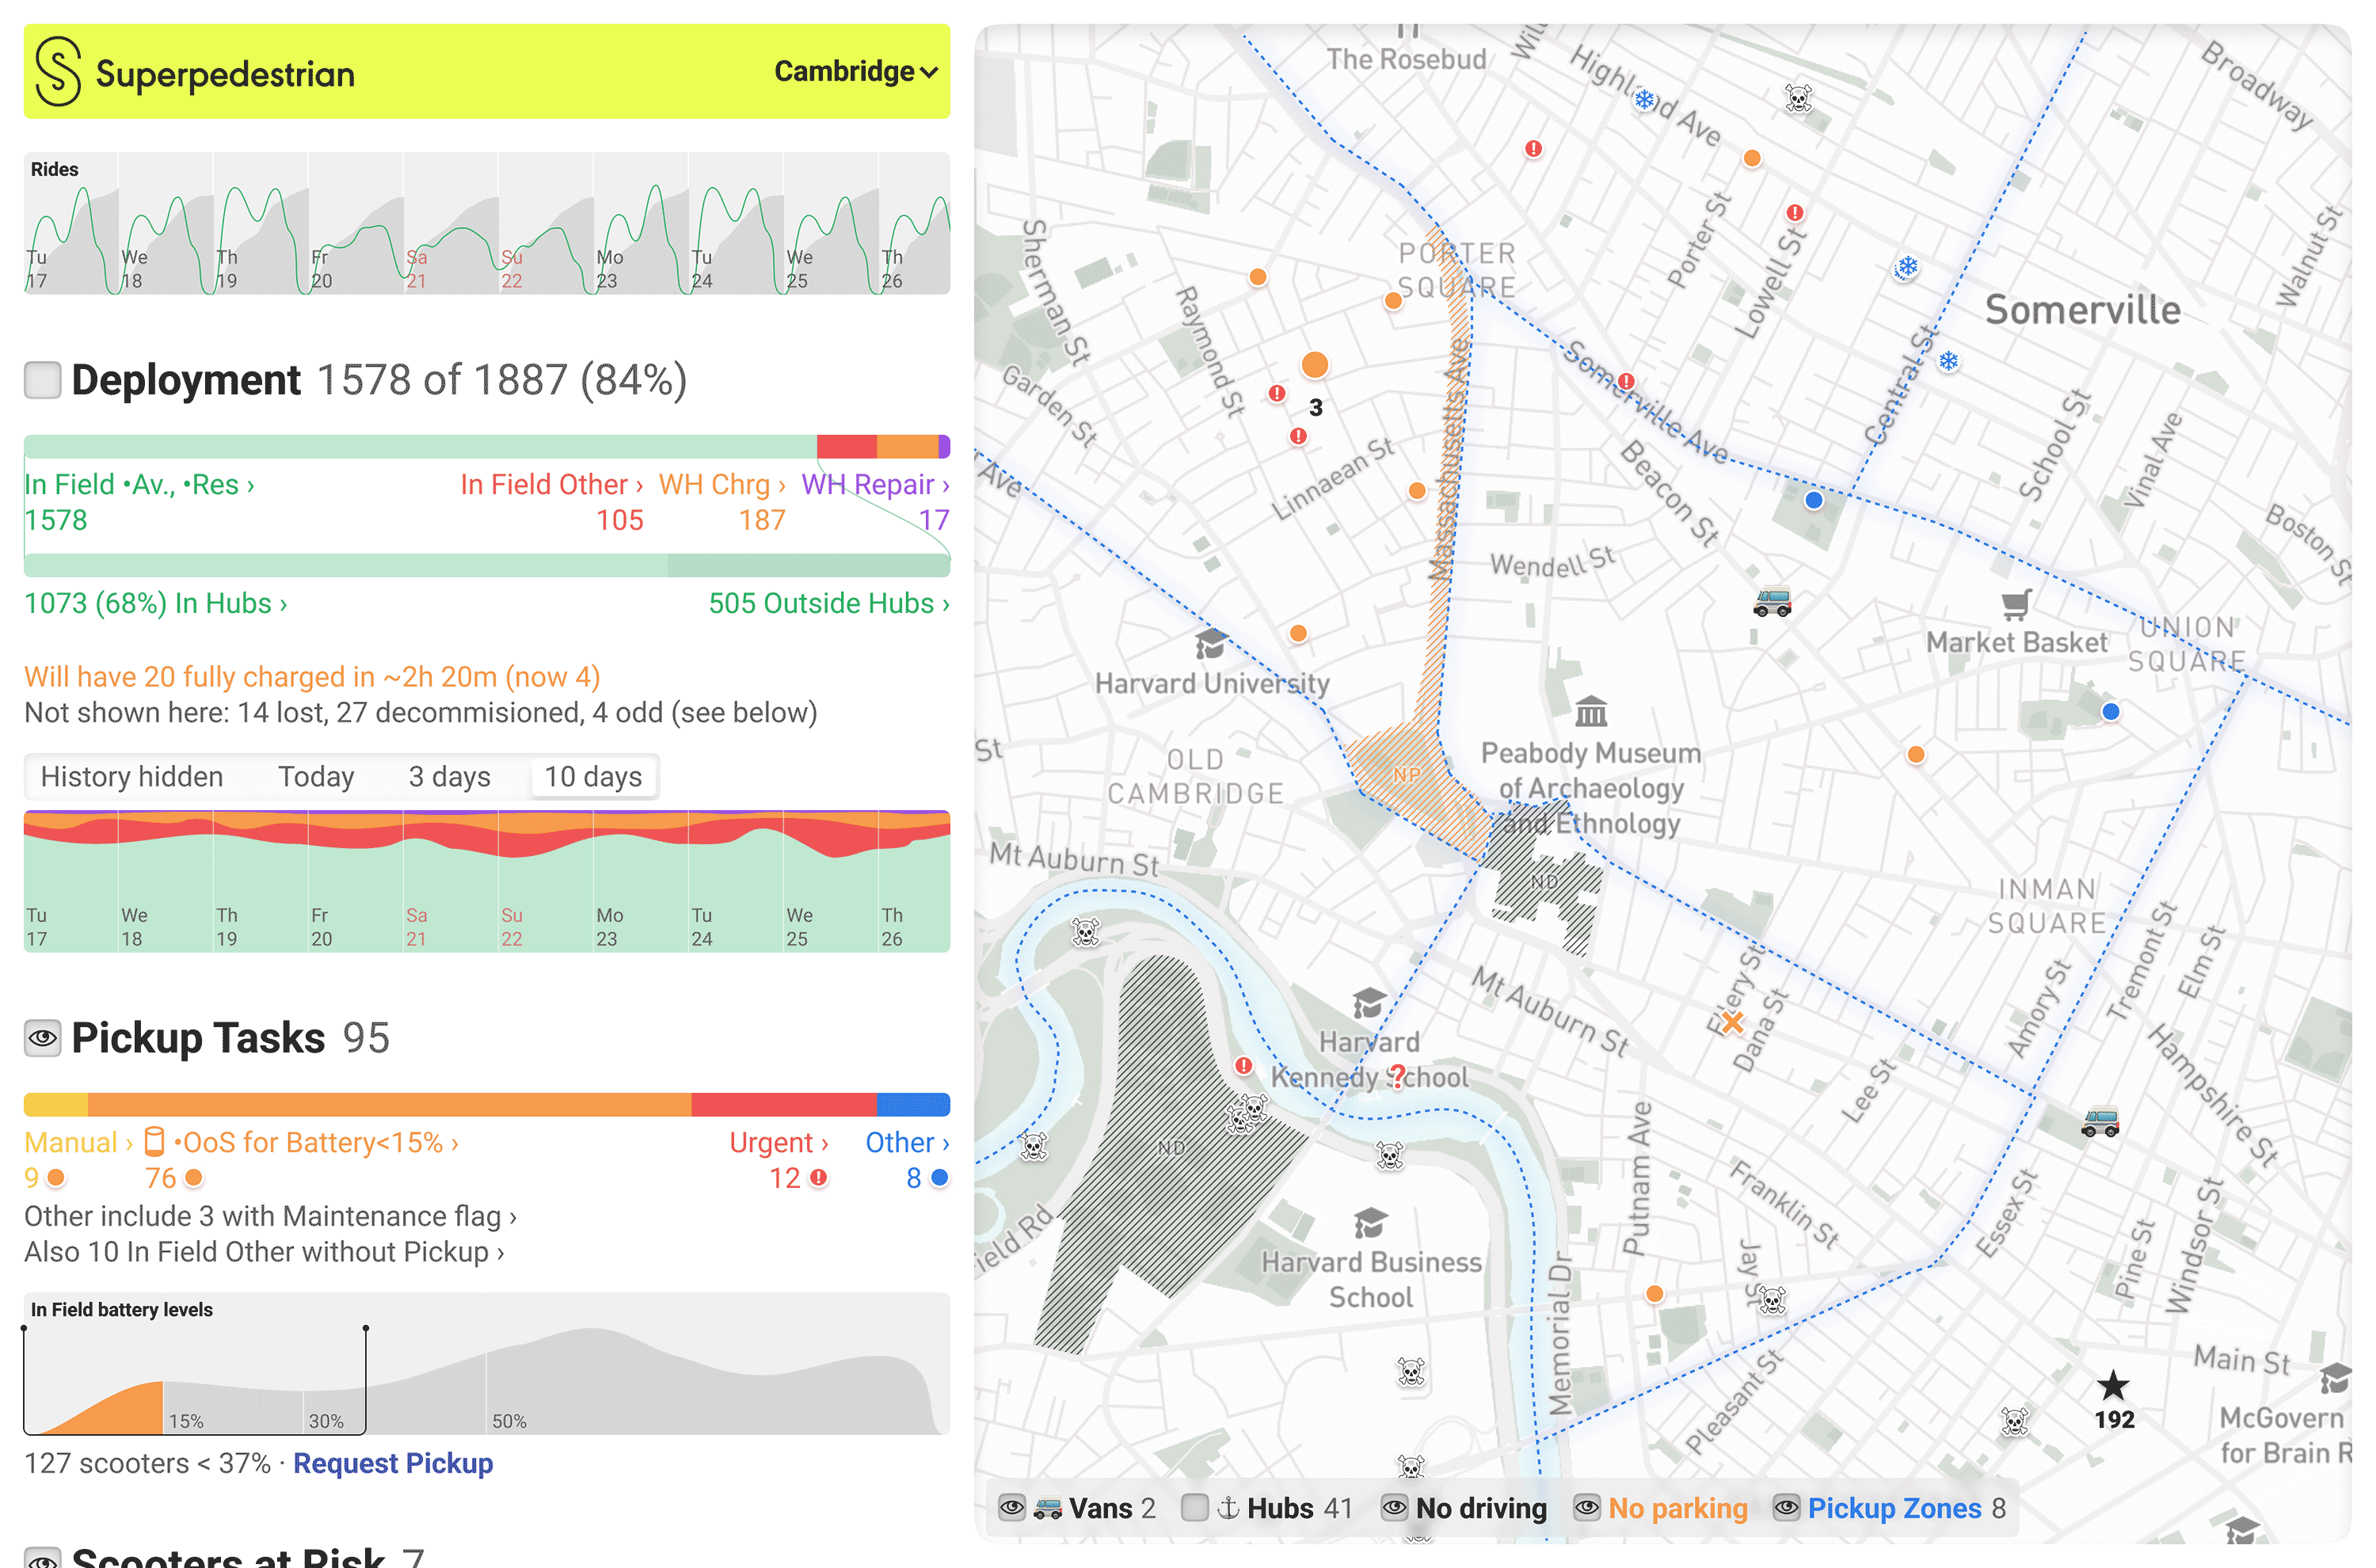The width and height of the screenshot is (2376, 1568).
Task: Expand Urgent pickup tasks
Action: [778, 1142]
